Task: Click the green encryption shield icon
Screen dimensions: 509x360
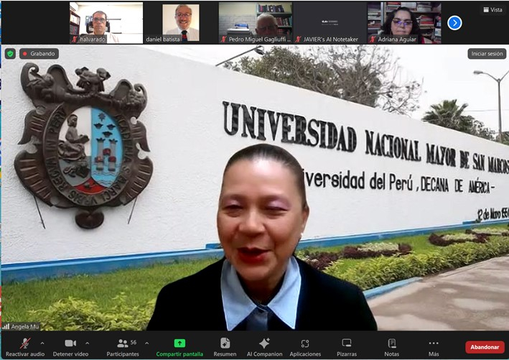Action: [x=10, y=54]
